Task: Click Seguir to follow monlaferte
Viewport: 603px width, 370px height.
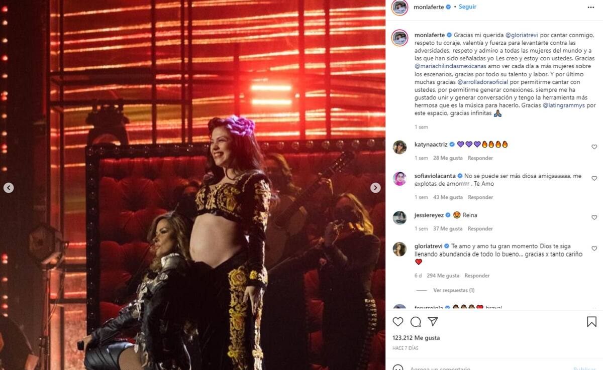Action: coord(467,7)
